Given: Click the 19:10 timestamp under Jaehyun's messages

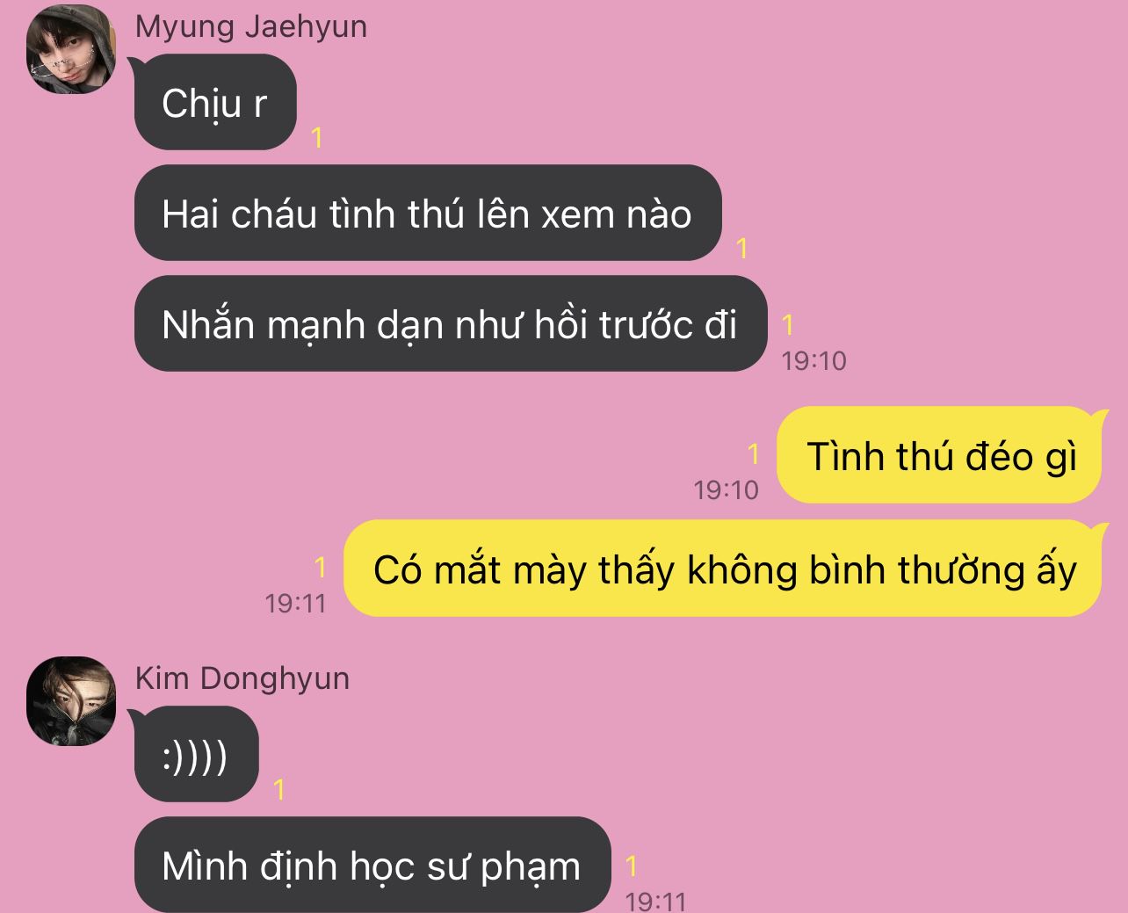Looking at the screenshot, I should click(814, 361).
